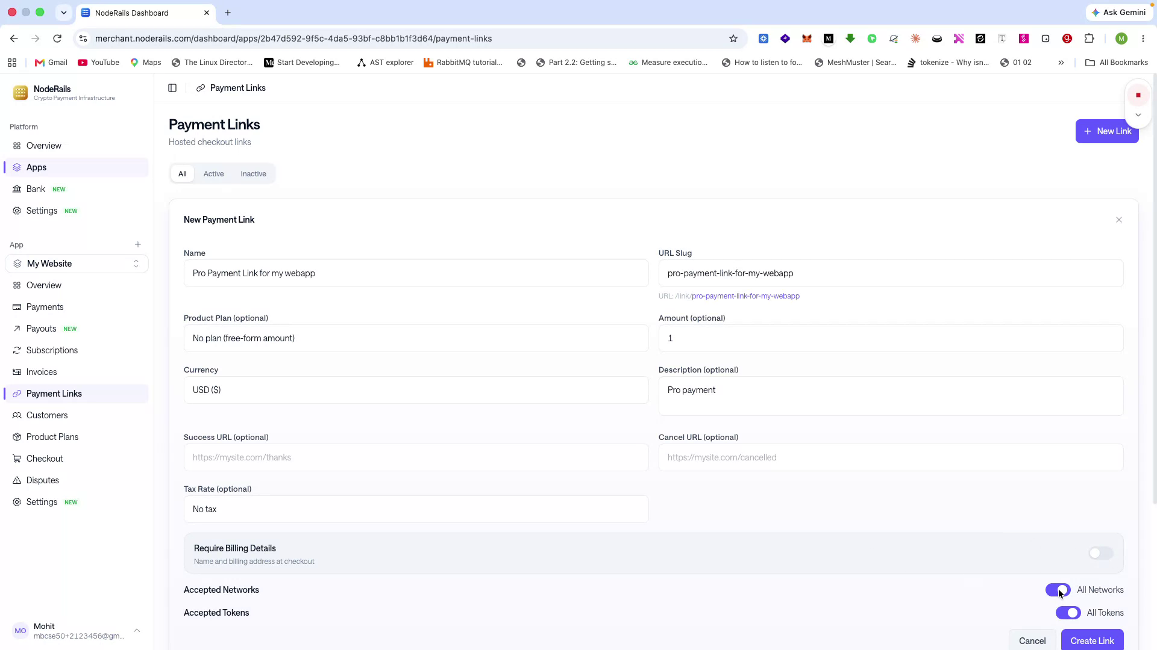Open the Maps bookmark
This screenshot has width=1157, height=650.
[x=146, y=63]
